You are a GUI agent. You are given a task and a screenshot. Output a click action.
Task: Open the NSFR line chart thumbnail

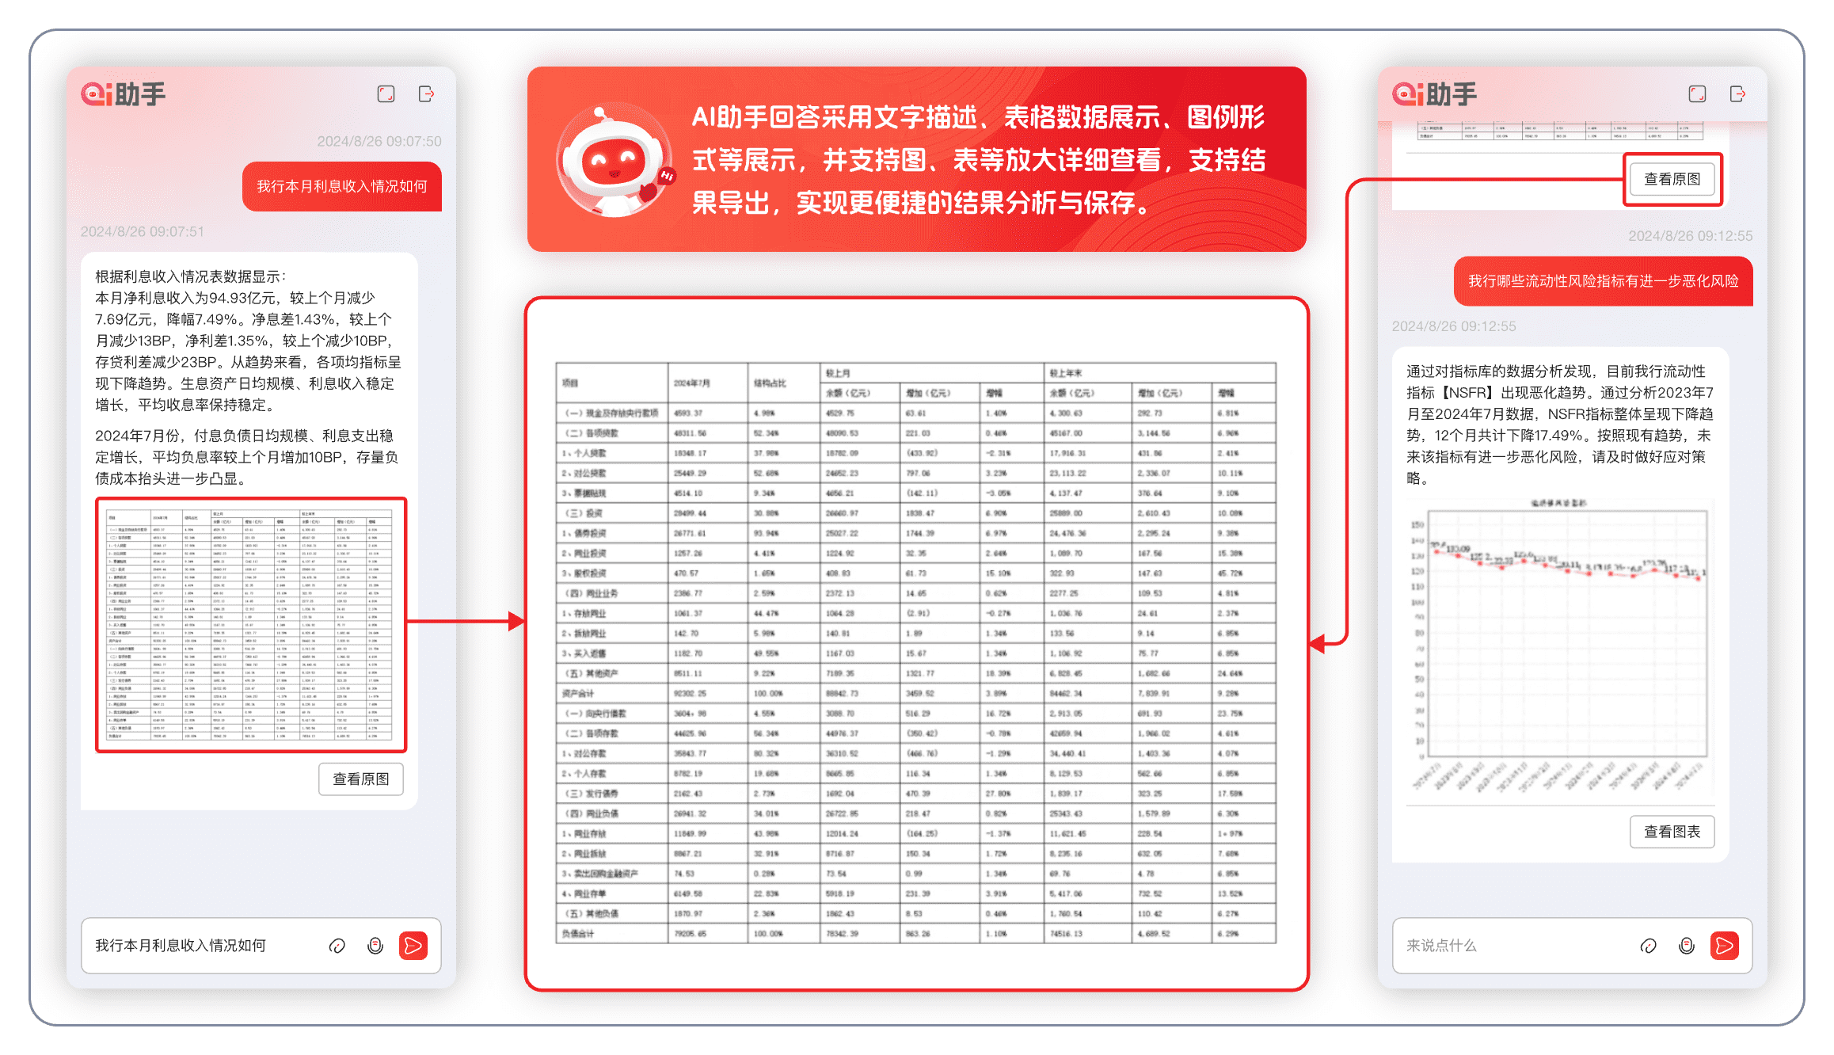(x=1559, y=646)
